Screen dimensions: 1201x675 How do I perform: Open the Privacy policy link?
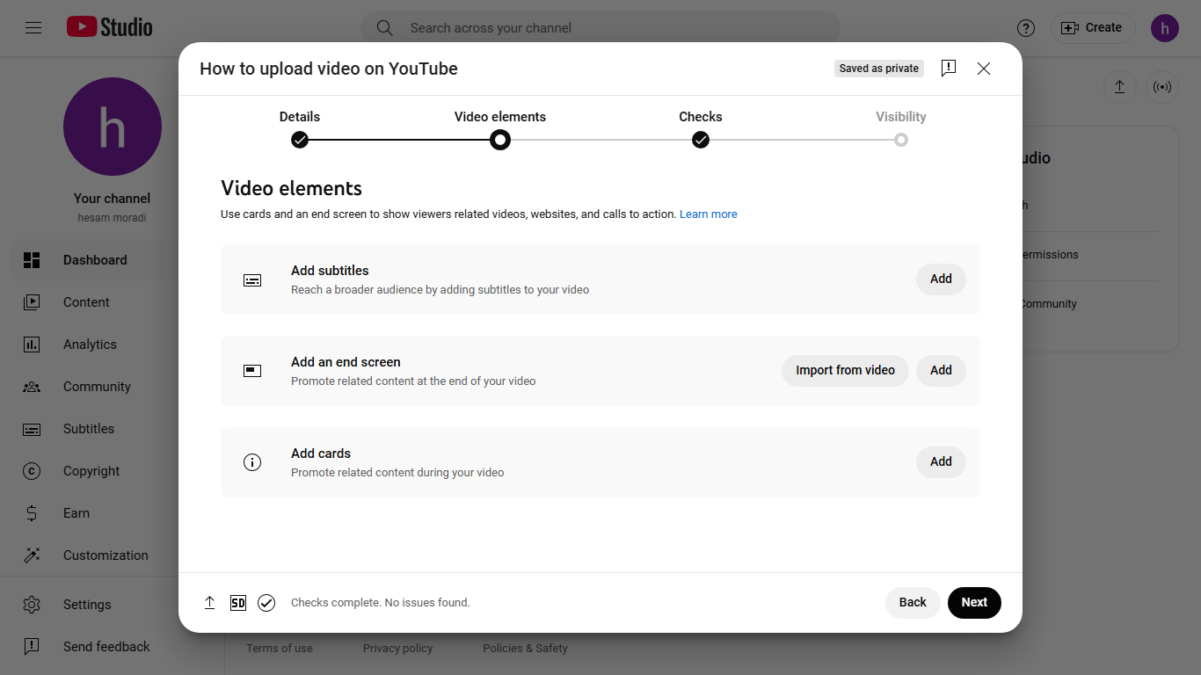click(x=397, y=649)
